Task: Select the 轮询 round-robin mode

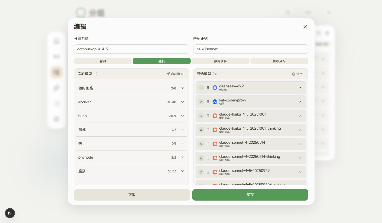Action: 103,61
